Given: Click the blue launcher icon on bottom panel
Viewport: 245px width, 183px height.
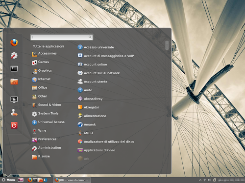Looking at the screenshot, I should (46, 180).
